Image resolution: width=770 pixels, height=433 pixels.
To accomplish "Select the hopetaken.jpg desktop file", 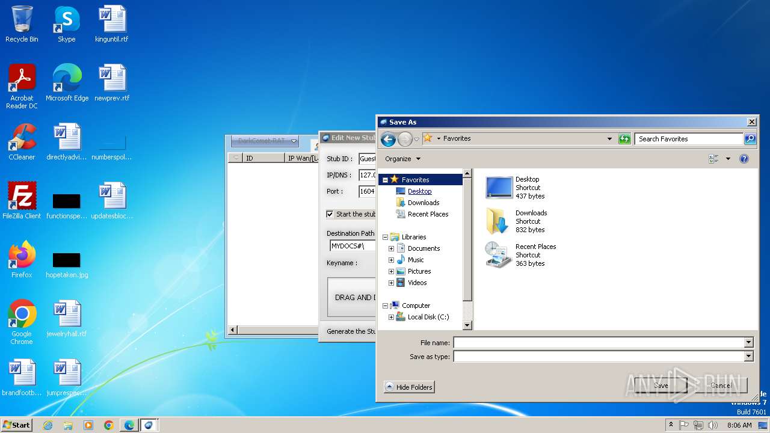I will tap(67, 265).
